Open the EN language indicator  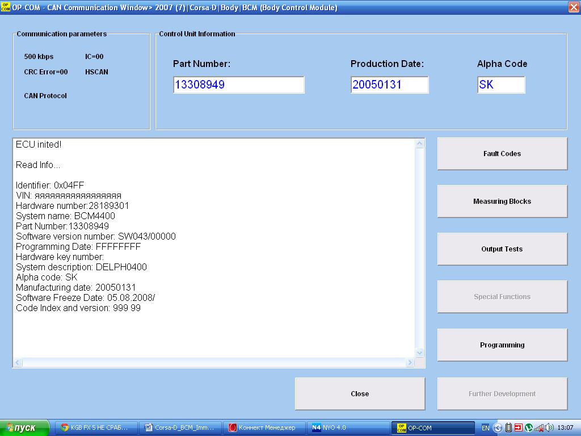(x=486, y=428)
